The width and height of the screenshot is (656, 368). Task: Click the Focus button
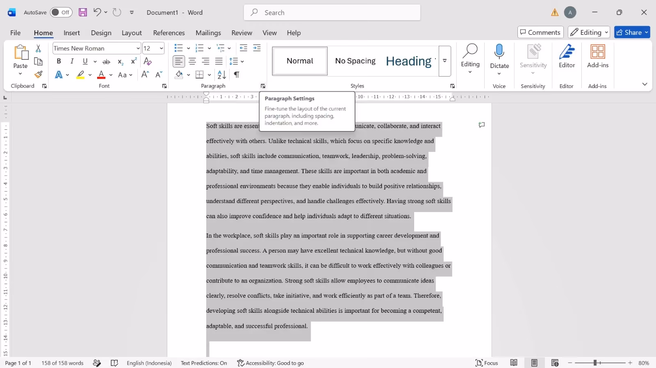[x=487, y=363]
